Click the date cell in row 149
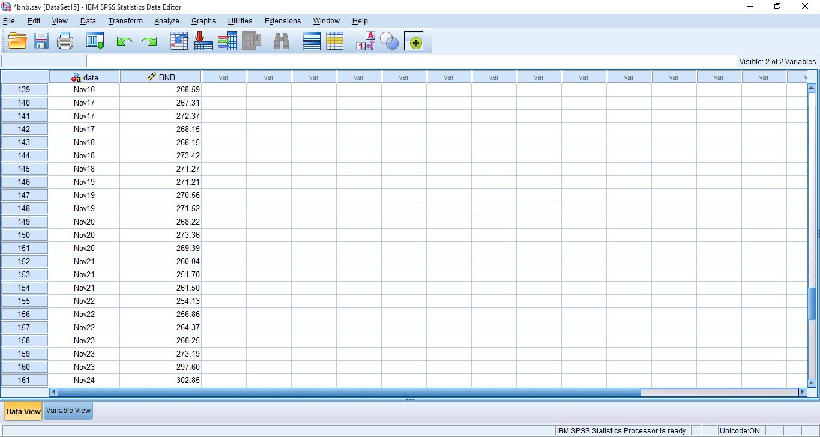 coord(84,222)
